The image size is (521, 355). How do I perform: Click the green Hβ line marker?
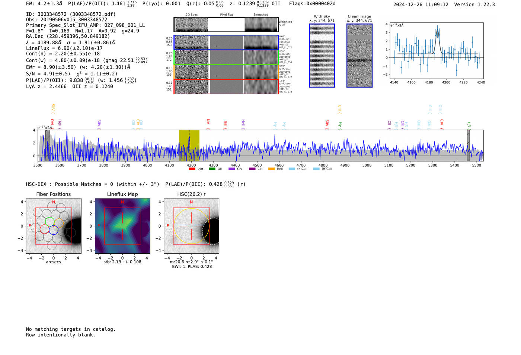coord(469,125)
